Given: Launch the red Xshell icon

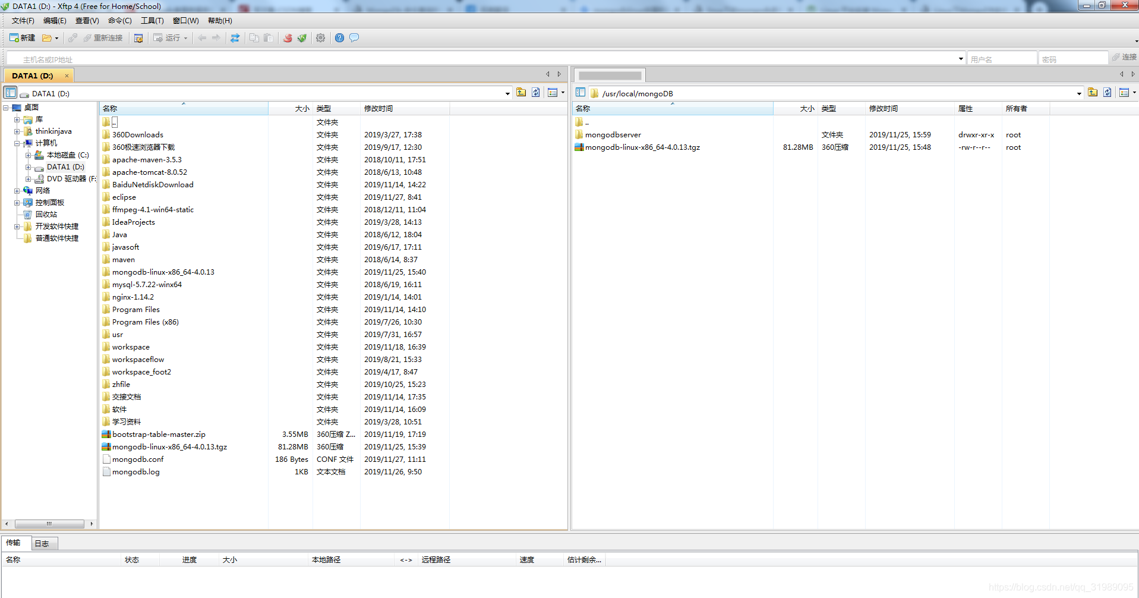Looking at the screenshot, I should (x=288, y=38).
